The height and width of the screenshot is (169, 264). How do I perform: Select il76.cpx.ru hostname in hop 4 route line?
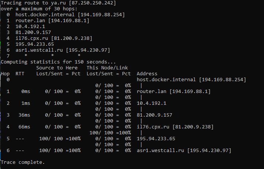[32, 38]
